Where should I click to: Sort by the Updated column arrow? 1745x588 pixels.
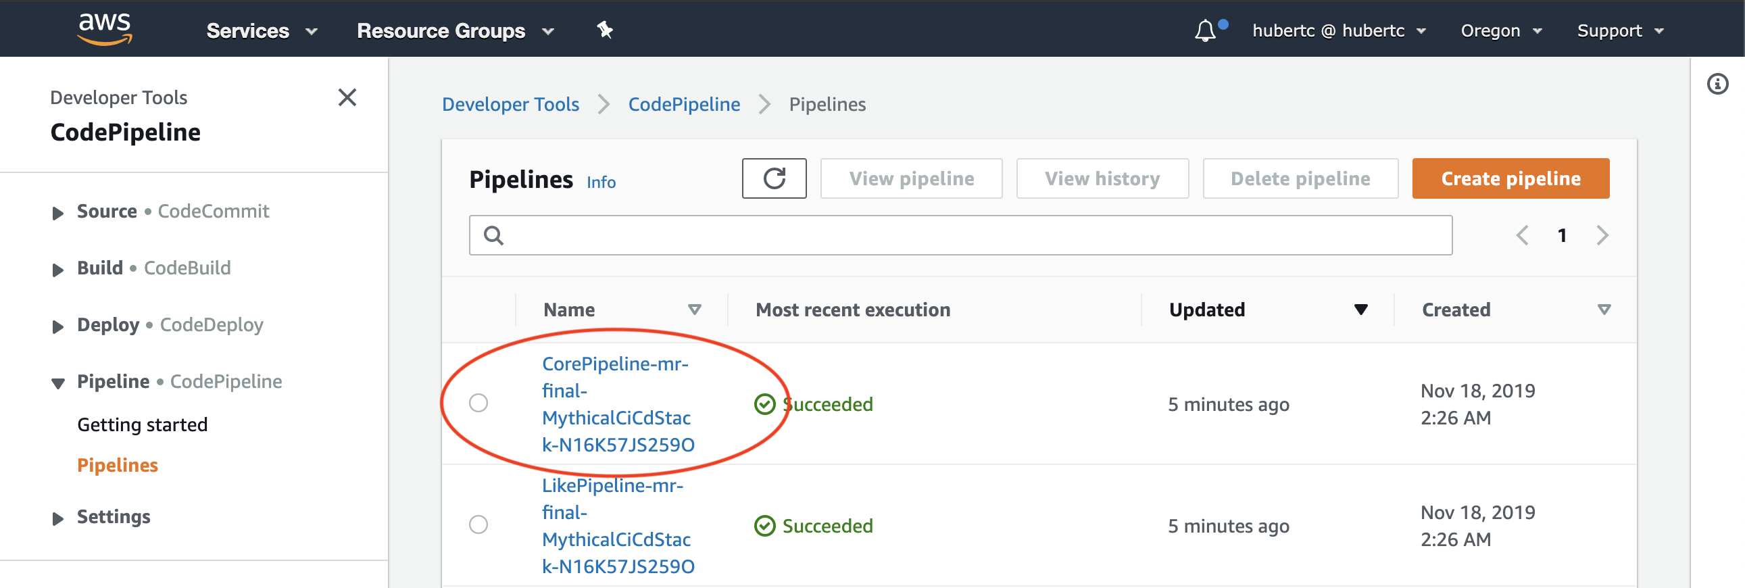[1360, 310]
